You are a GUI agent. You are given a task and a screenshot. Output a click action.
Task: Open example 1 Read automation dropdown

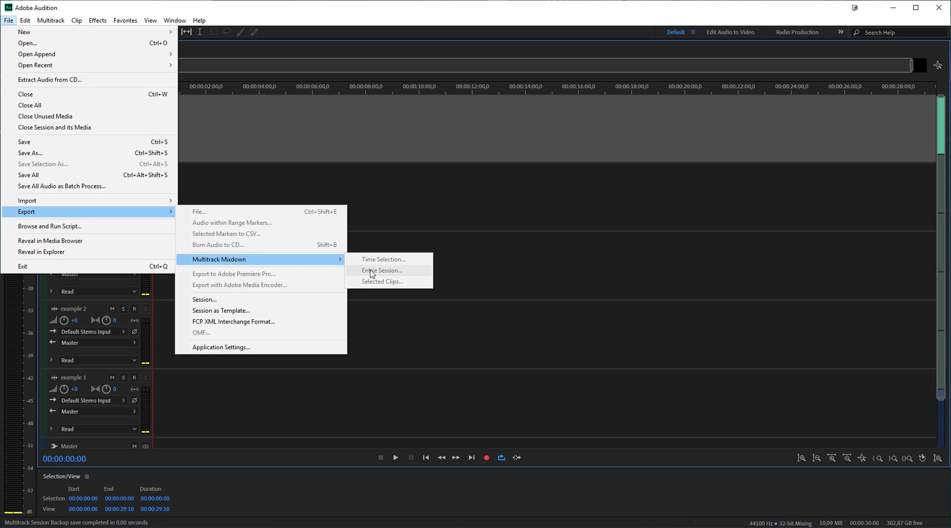pos(98,429)
